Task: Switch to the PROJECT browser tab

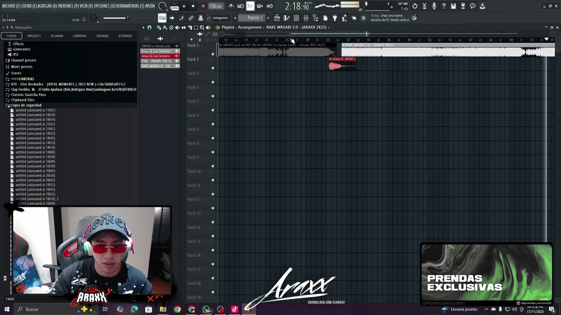Action: (34, 36)
